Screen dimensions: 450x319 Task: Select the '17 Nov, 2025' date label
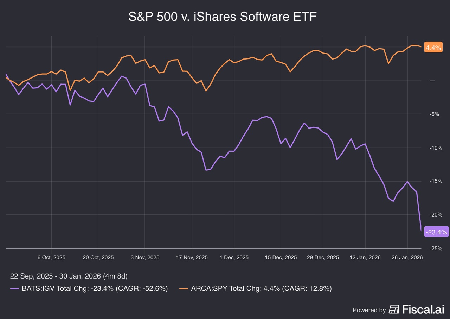click(192, 257)
